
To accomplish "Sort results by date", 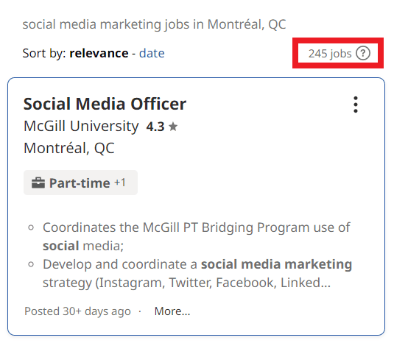I will [152, 53].
